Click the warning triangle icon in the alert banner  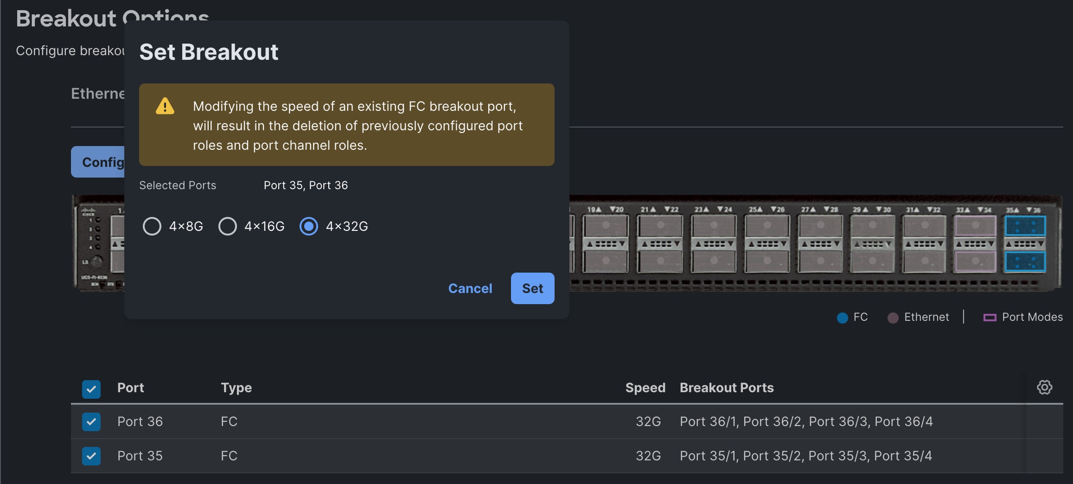(165, 107)
